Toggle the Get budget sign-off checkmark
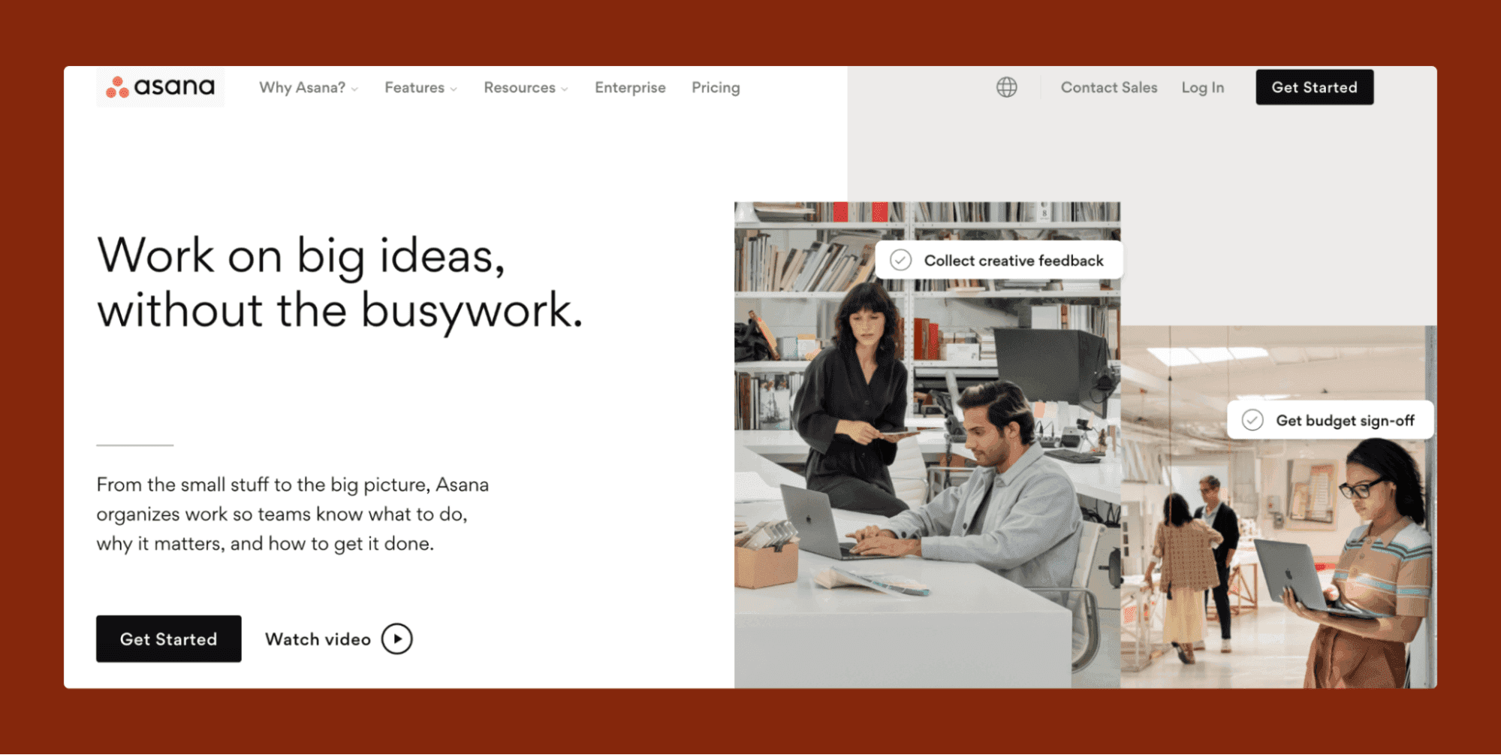Screen dimensions: 1501x755 coord(1252,420)
